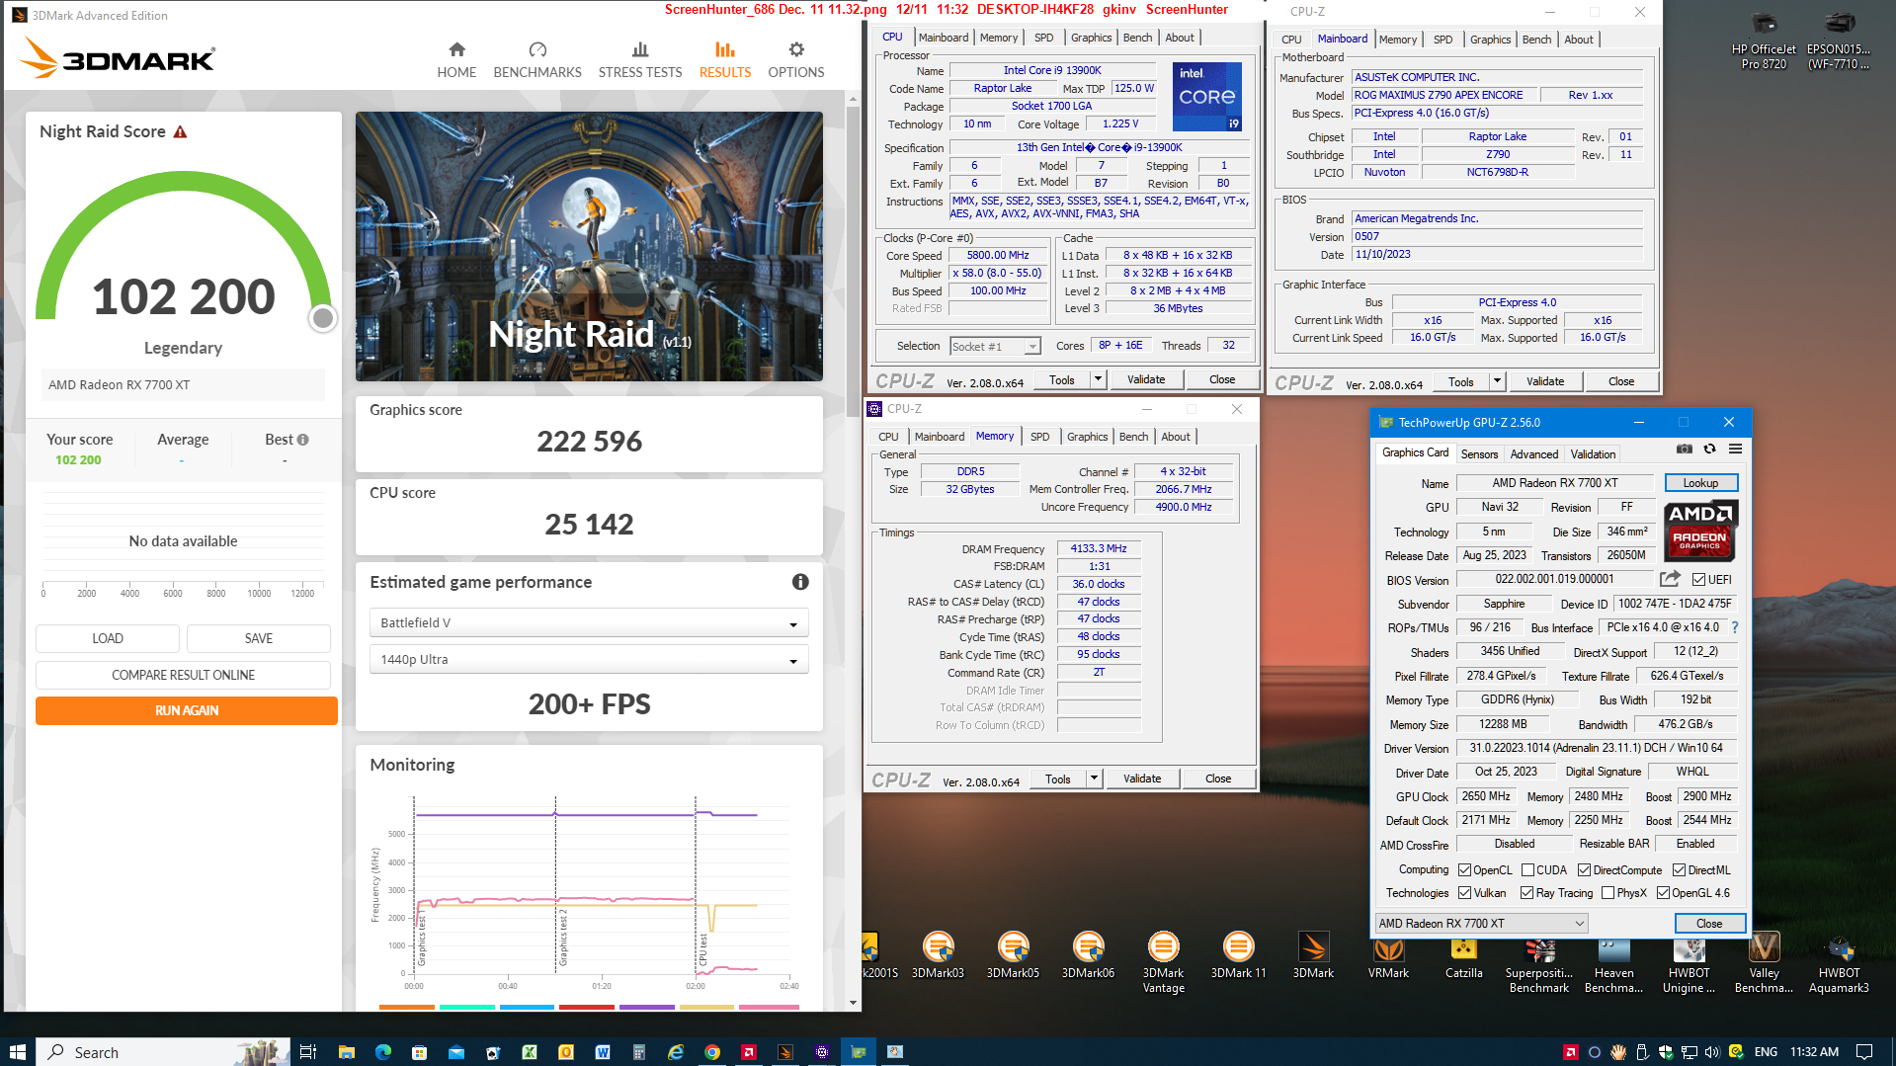Toggle OpenCL checkbox in GPU-Z

pyautogui.click(x=1465, y=870)
